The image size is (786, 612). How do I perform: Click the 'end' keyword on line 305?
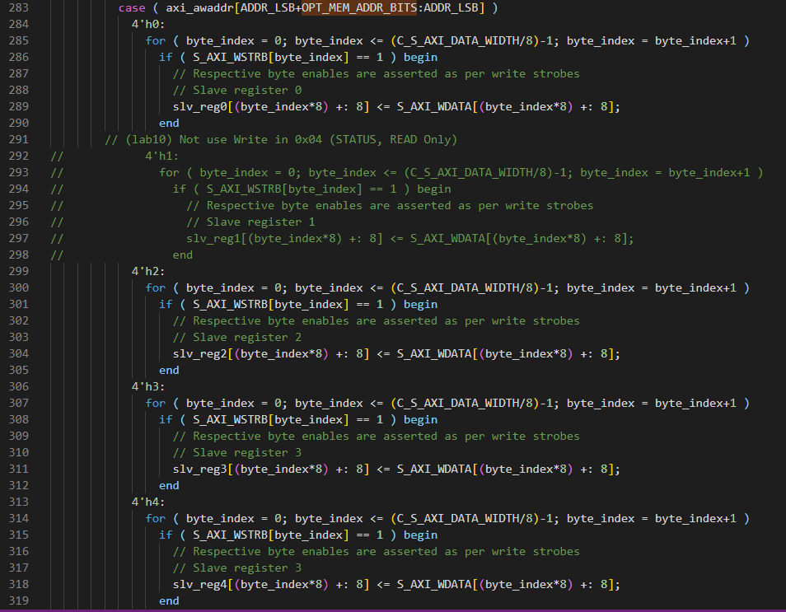point(169,371)
